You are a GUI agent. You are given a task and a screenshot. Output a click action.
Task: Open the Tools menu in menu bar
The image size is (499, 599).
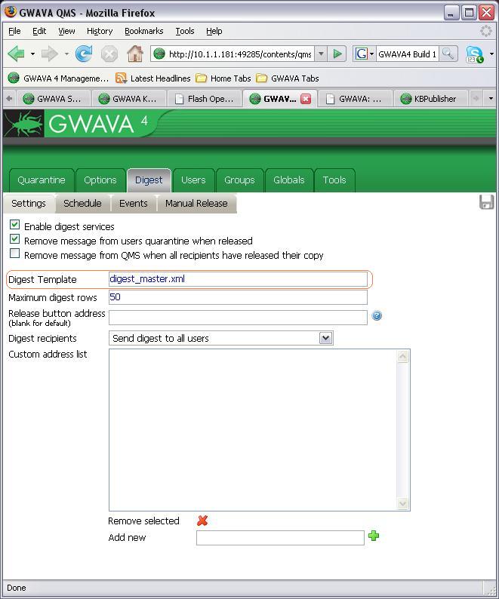tap(185, 31)
